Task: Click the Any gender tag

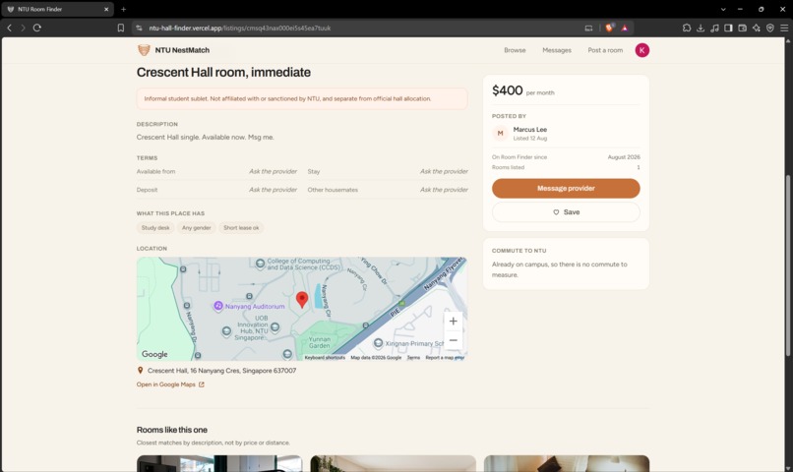Action: click(x=196, y=228)
